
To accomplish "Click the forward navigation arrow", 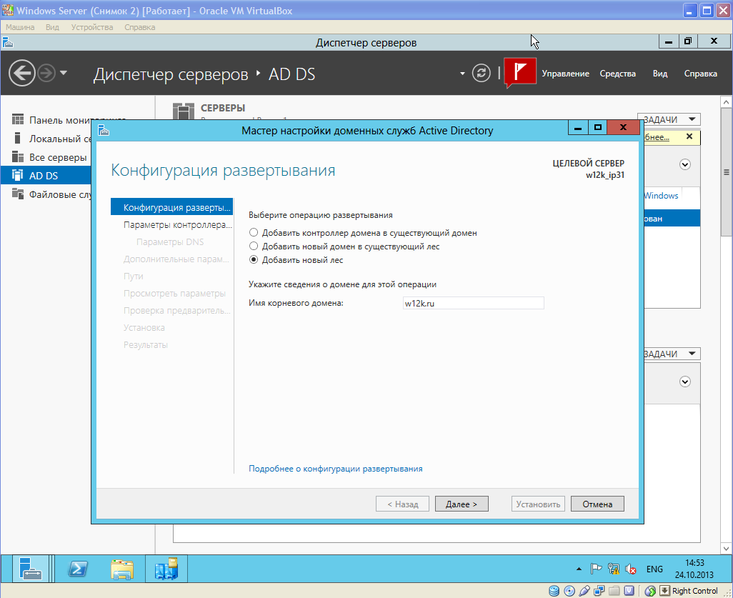I will coord(46,73).
